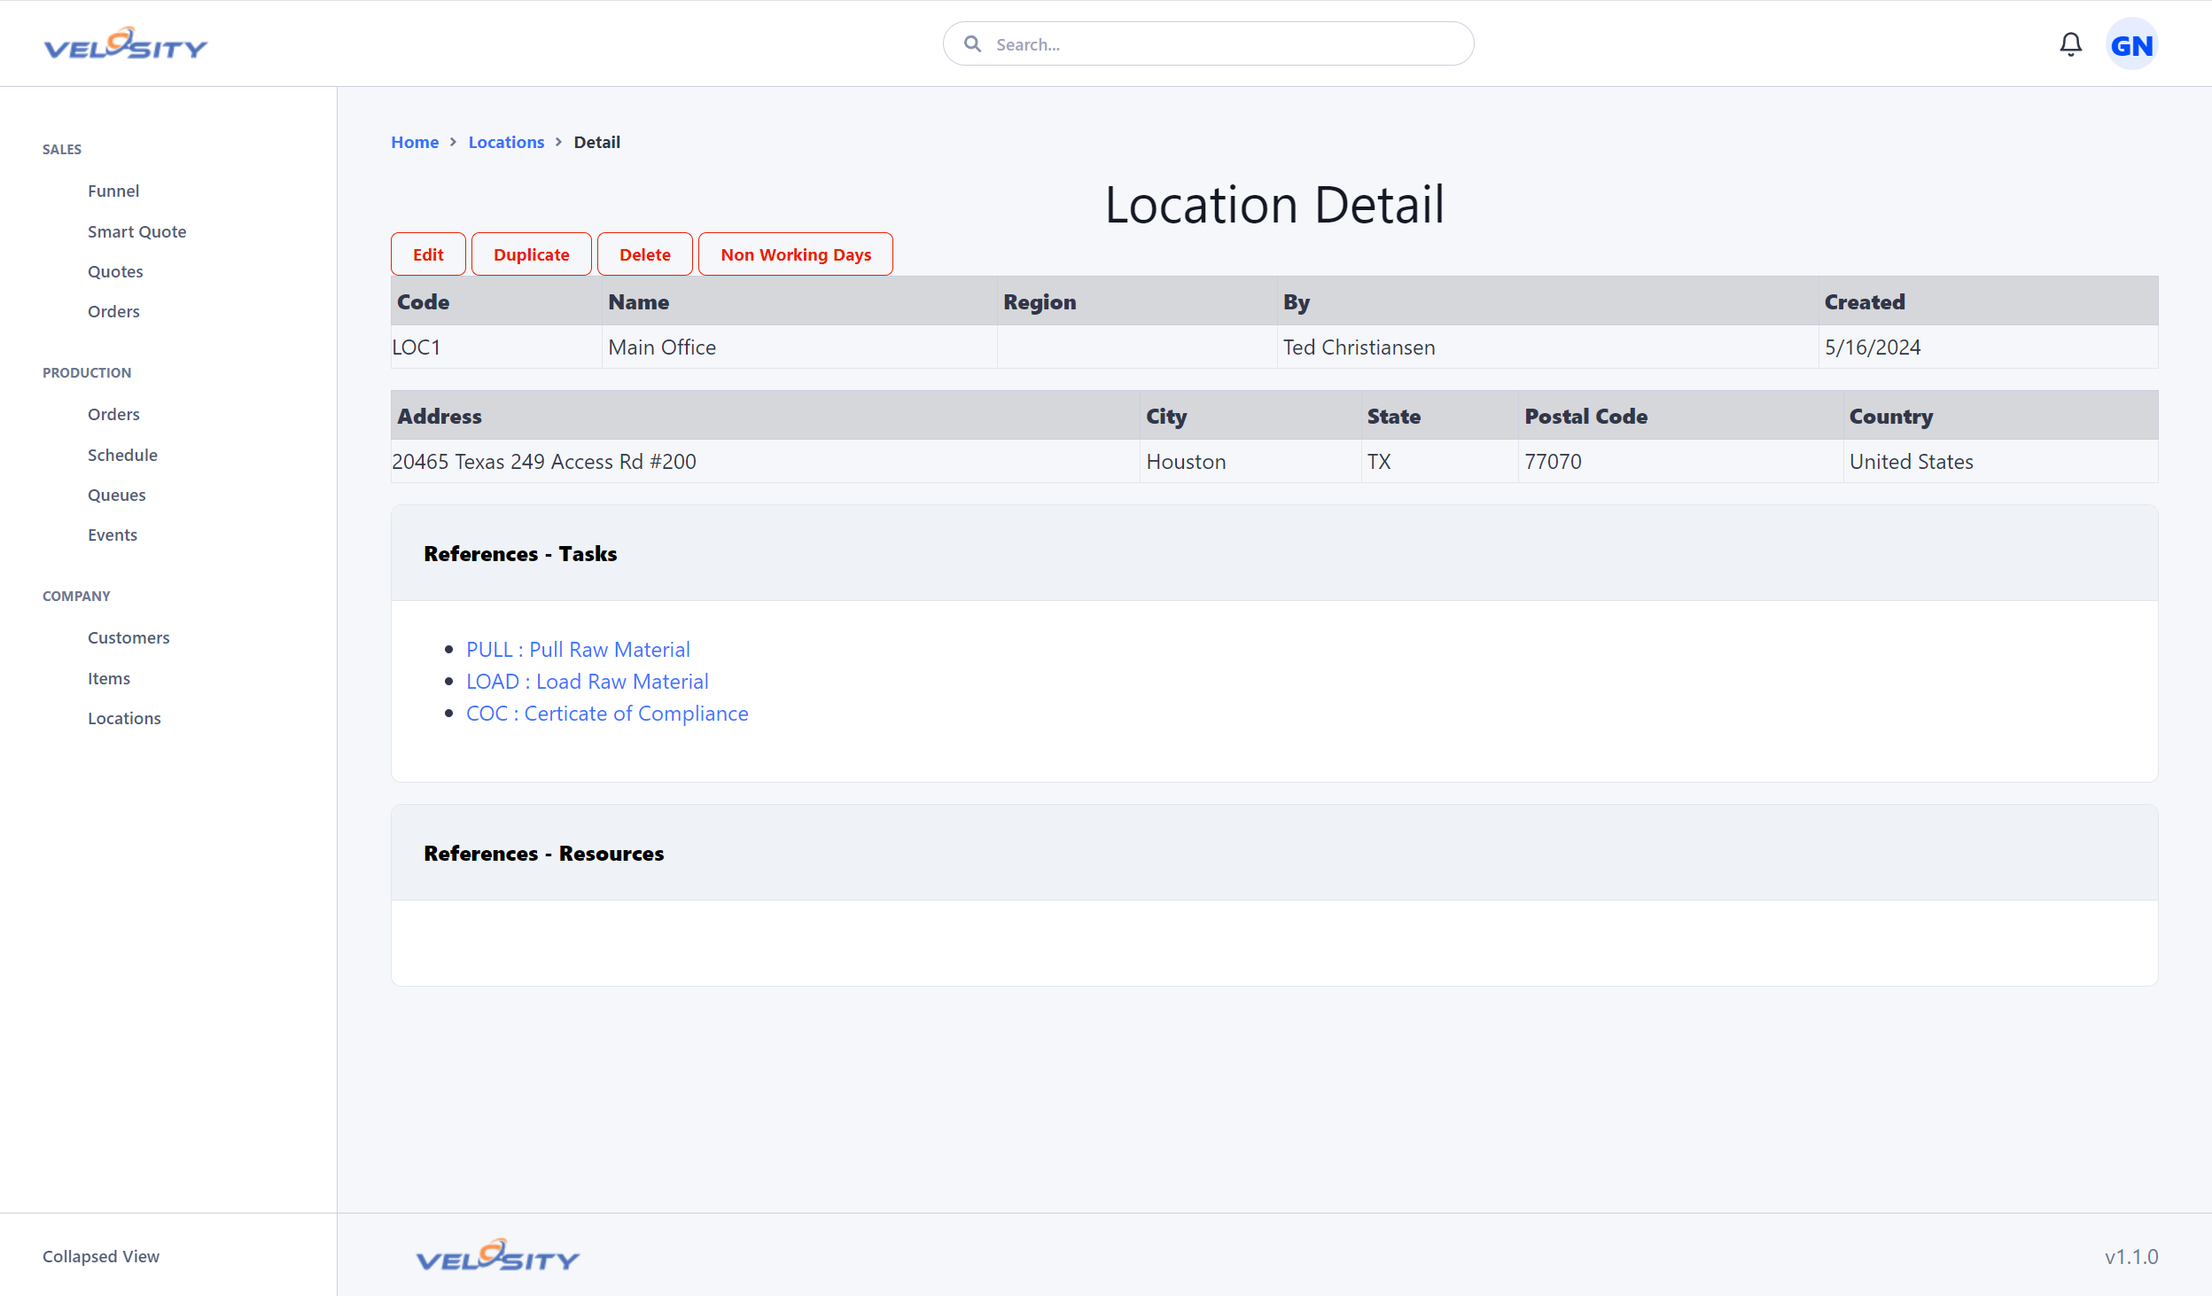This screenshot has height=1296, width=2212.
Task: Click the Velocity logo in header
Action: tap(126, 43)
